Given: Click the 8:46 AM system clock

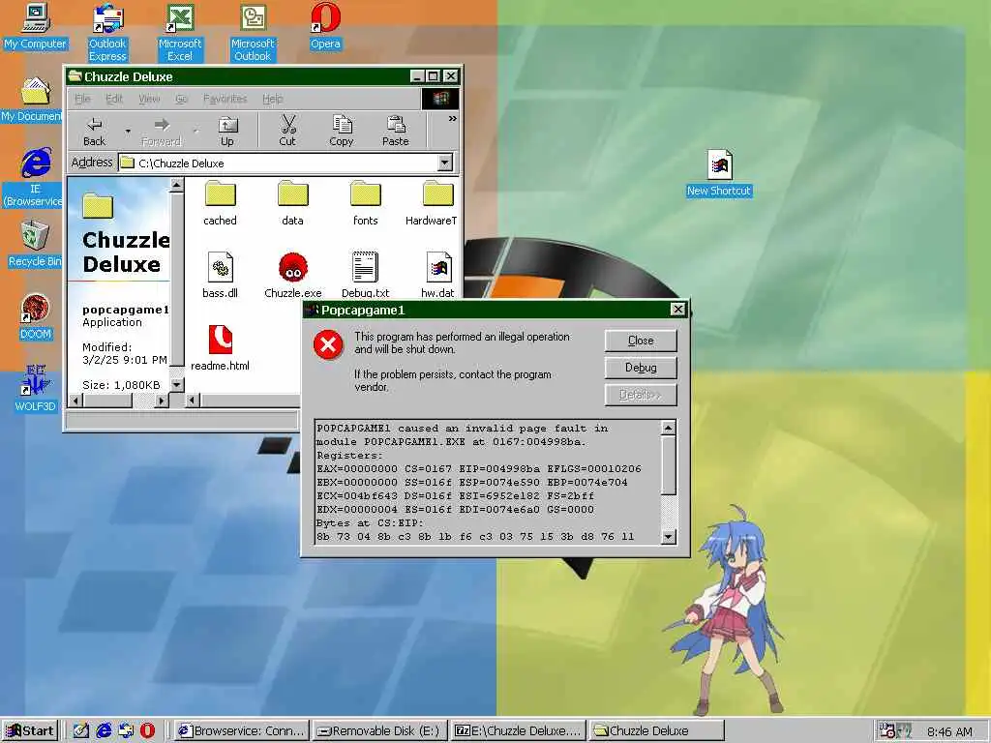Looking at the screenshot, I should pos(950,731).
